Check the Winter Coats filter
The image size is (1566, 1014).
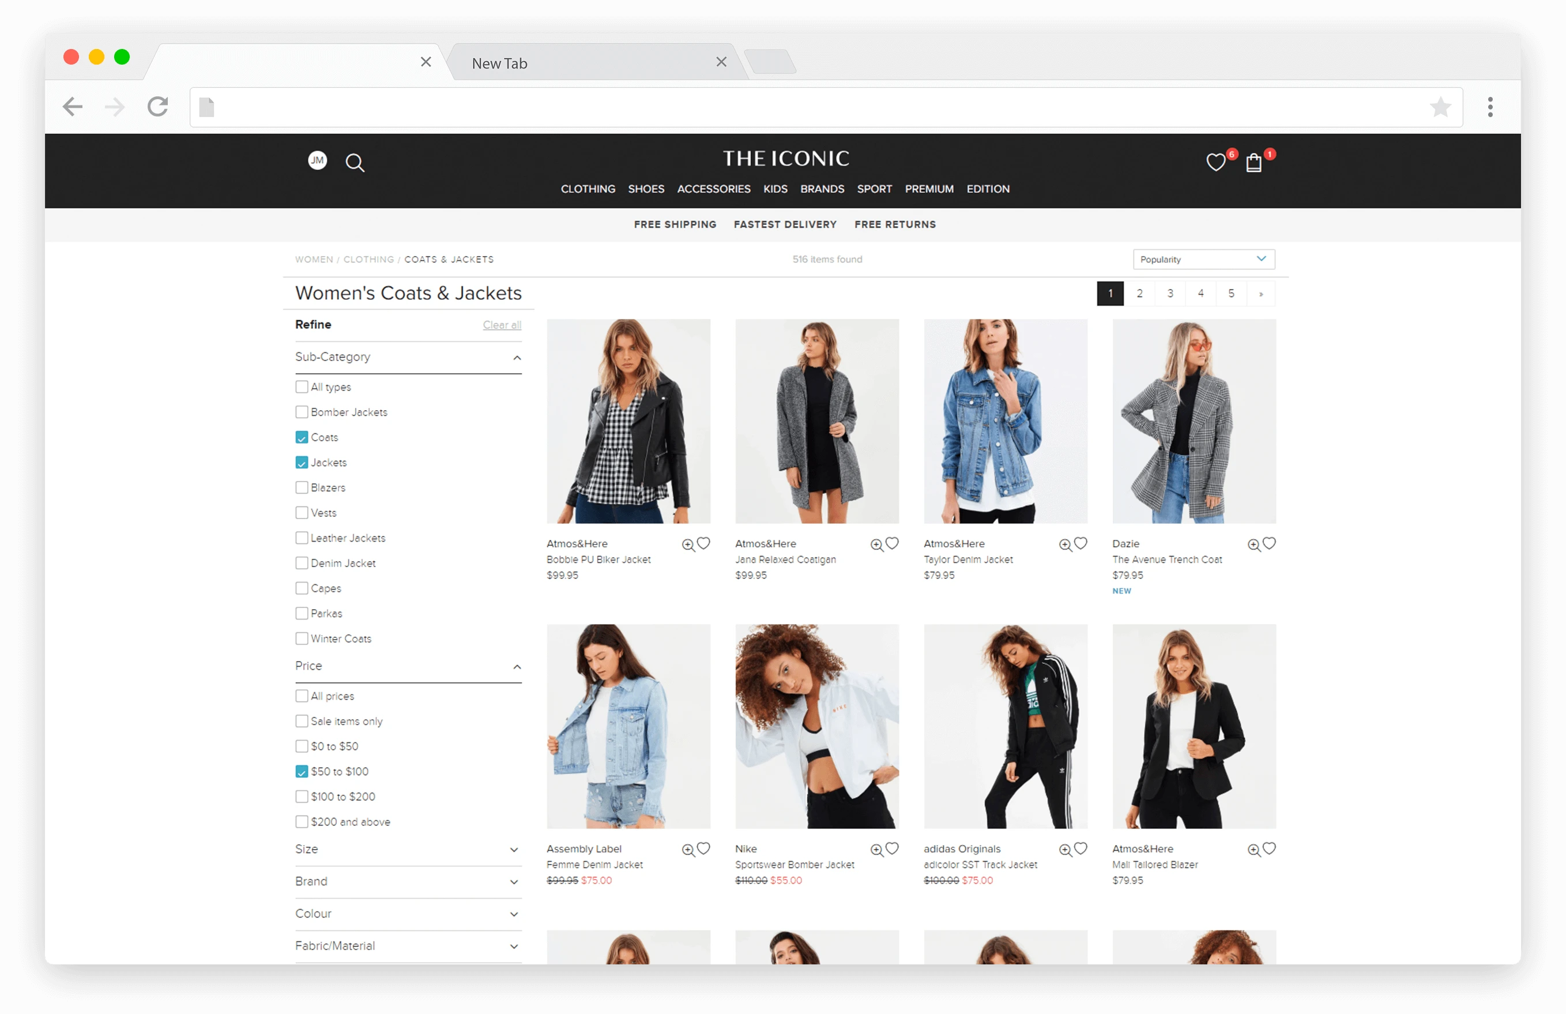coord(302,639)
